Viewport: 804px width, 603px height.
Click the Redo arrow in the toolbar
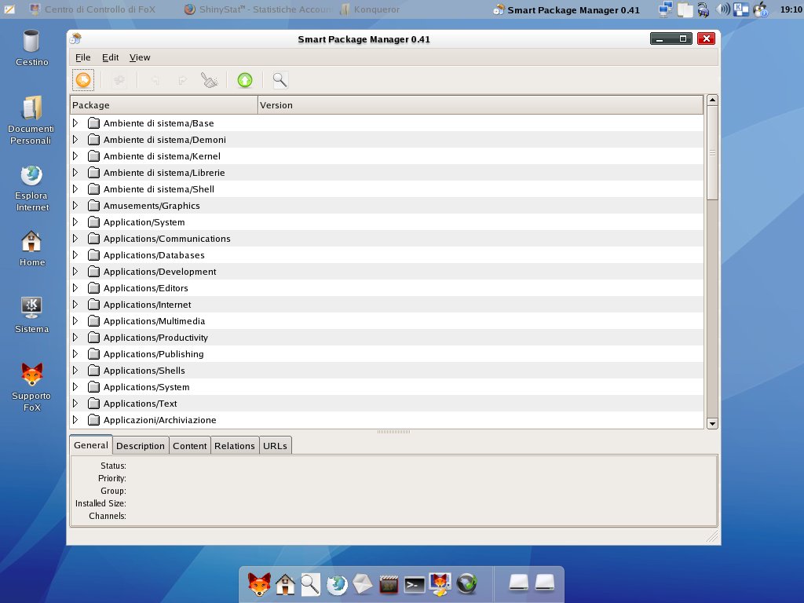182,81
